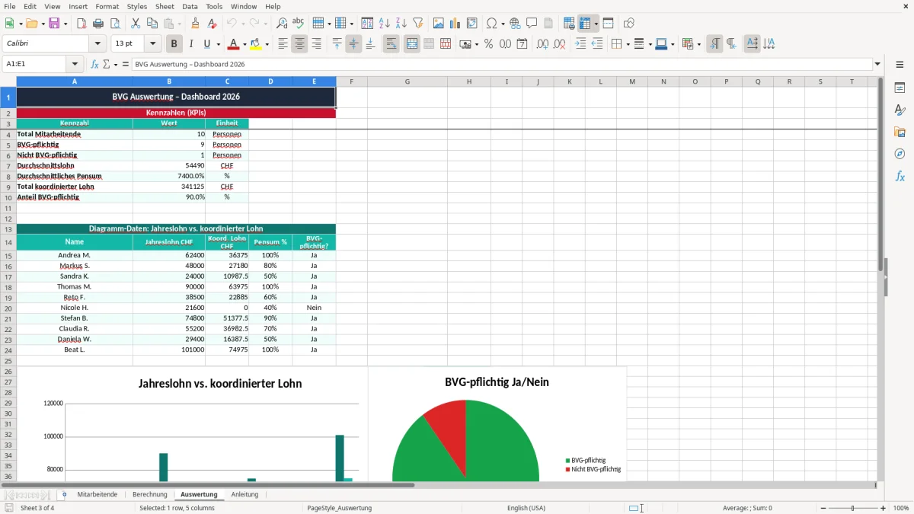Open sidebar Properties panel icon
Screen dimensions: 914x514
pos(900,88)
